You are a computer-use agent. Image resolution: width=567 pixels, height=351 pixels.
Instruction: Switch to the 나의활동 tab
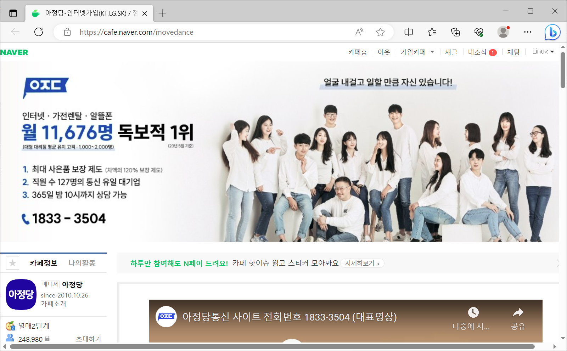pyautogui.click(x=82, y=263)
